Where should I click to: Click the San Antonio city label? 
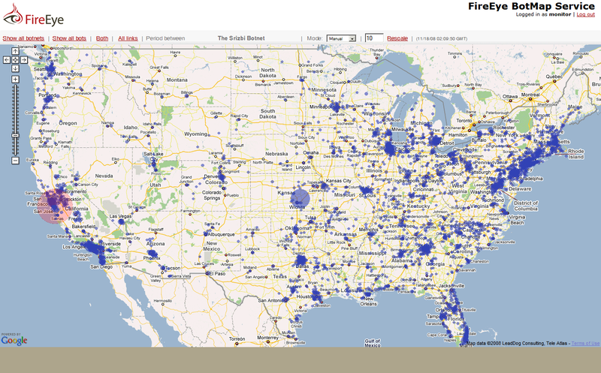270,300
